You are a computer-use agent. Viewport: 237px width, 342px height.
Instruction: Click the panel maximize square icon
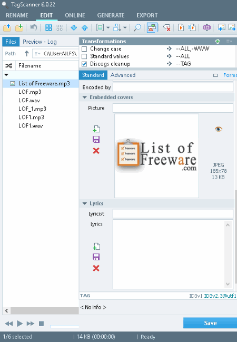[215, 75]
